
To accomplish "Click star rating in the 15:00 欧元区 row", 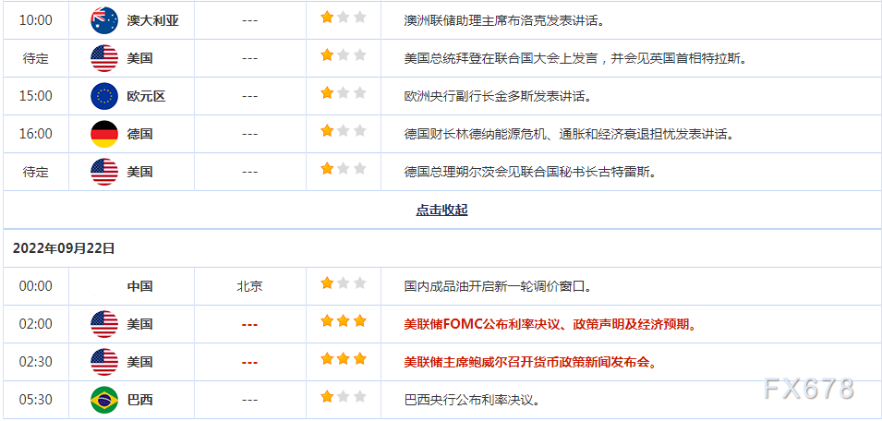I will 344,92.
